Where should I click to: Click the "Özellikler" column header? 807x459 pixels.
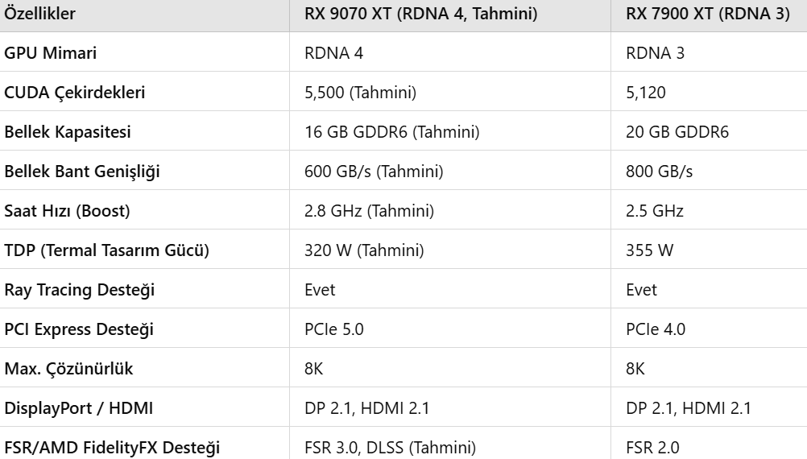(40, 15)
